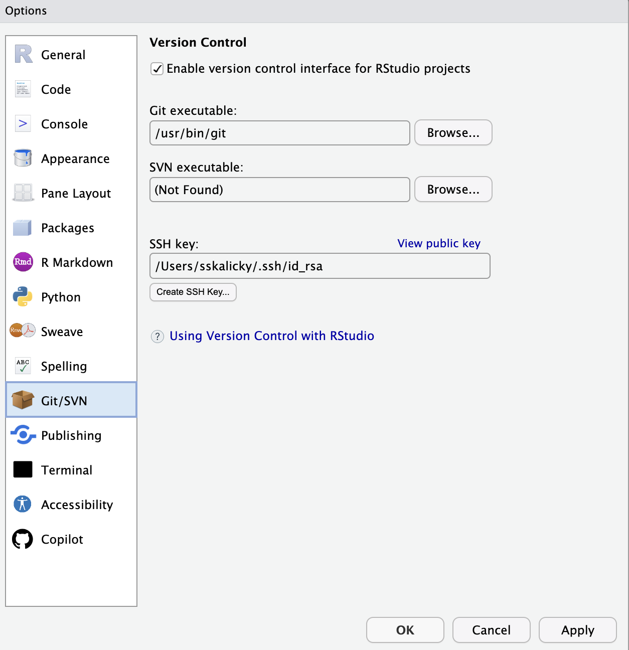The image size is (629, 650).
Task: Uncheck Enable version control interface checkbox
Action: point(157,69)
